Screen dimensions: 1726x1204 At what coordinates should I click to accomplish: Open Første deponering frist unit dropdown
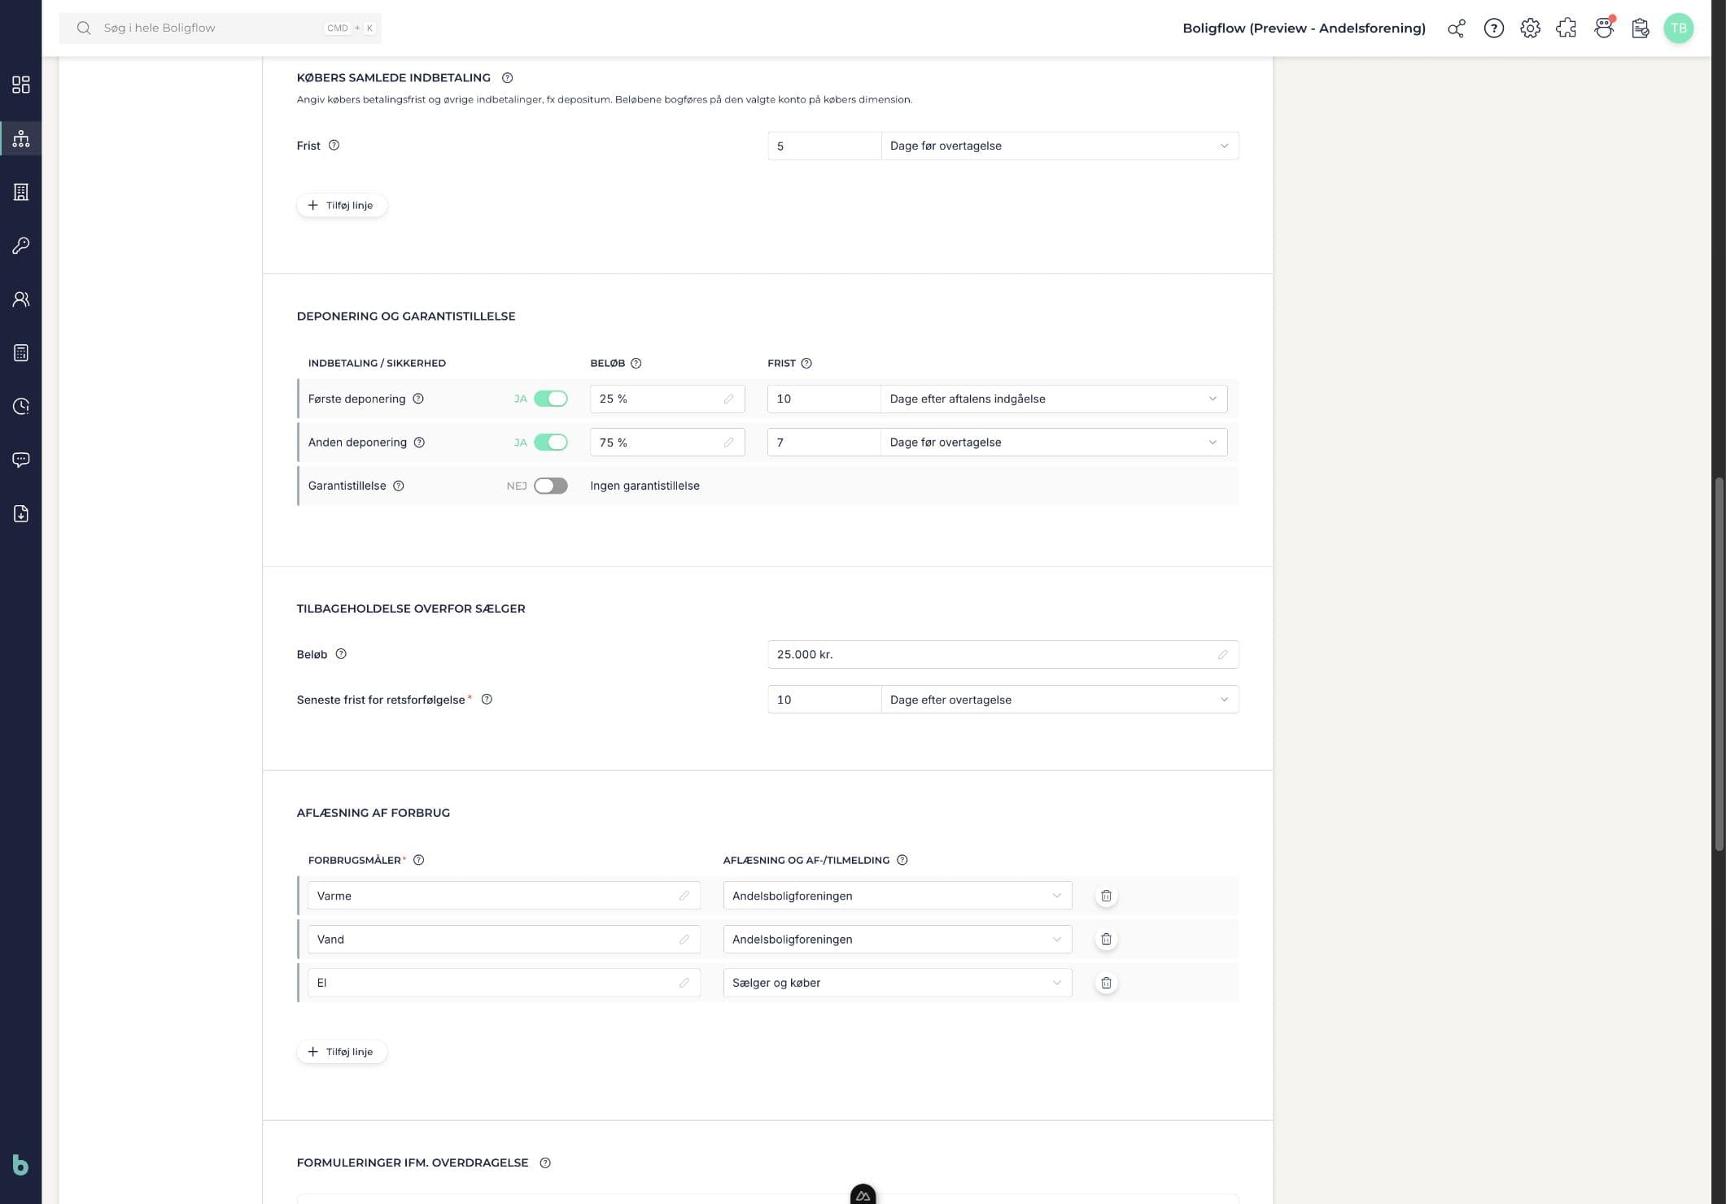[x=1054, y=399]
